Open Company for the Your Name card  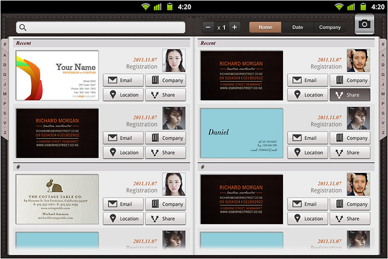(x=165, y=80)
